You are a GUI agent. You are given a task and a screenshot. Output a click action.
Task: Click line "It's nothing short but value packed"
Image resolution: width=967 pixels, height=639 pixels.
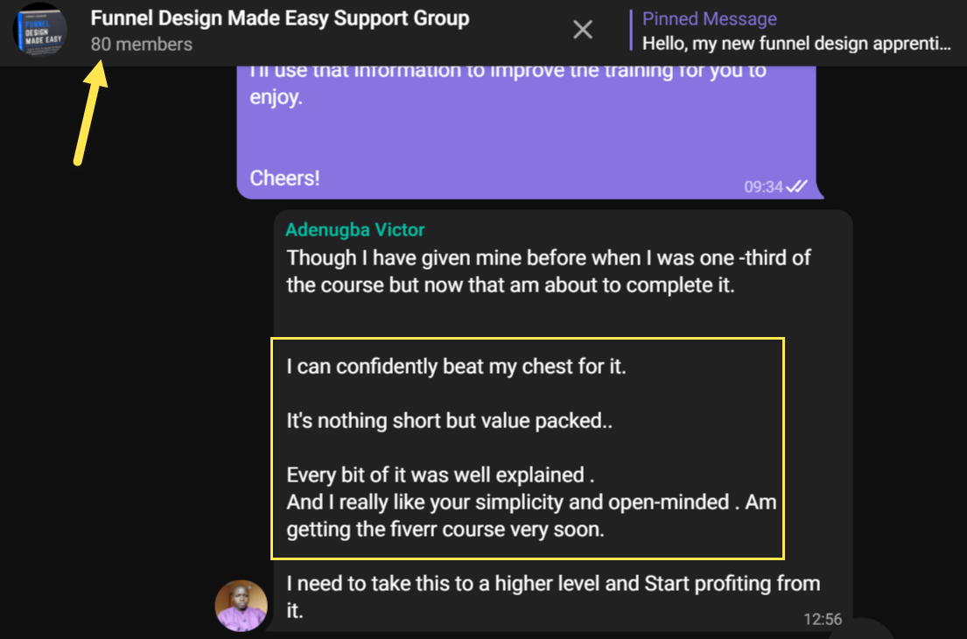click(449, 420)
